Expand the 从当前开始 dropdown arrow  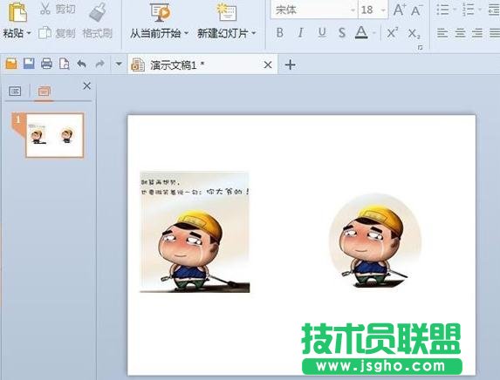186,33
